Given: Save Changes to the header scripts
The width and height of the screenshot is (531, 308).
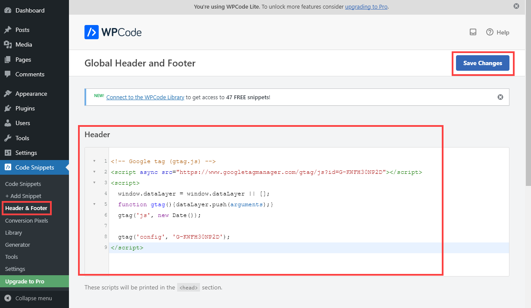Looking at the screenshot, I should coord(482,63).
